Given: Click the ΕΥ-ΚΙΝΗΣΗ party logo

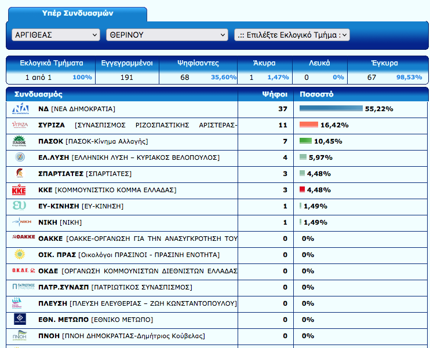Looking at the screenshot, I should click(x=20, y=206).
